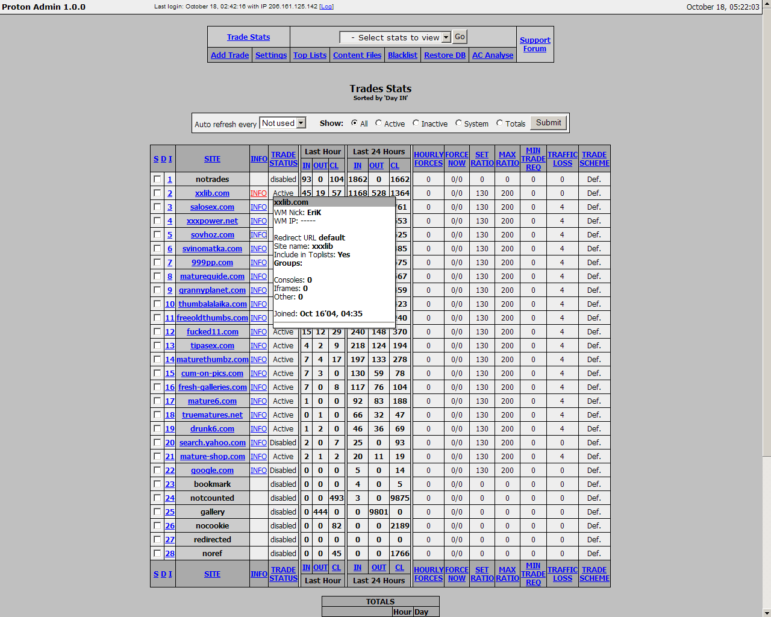This screenshot has width=771, height=617.
Task: Sort by top MIN TRADE REQ header
Action: (533, 159)
